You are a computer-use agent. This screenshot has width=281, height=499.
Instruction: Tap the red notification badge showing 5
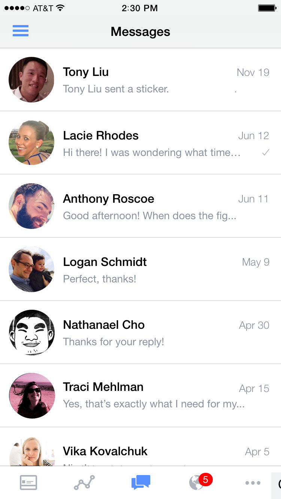click(x=205, y=479)
